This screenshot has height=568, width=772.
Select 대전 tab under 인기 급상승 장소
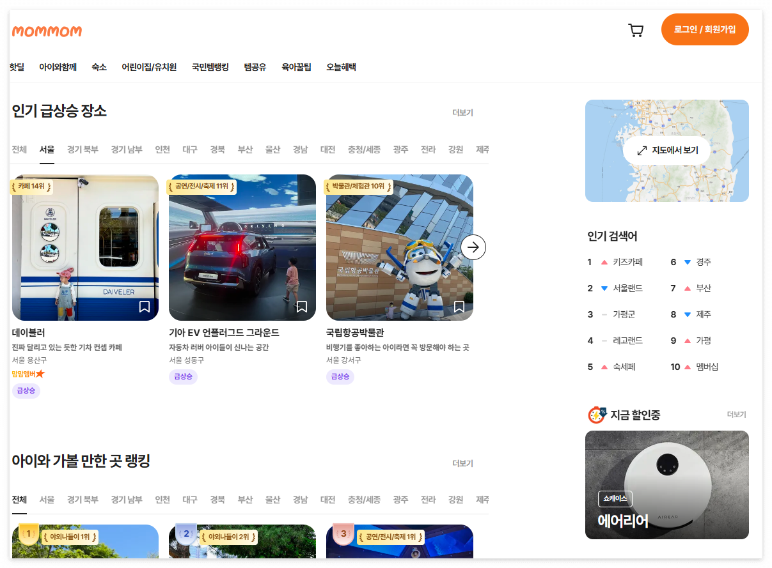pos(327,150)
